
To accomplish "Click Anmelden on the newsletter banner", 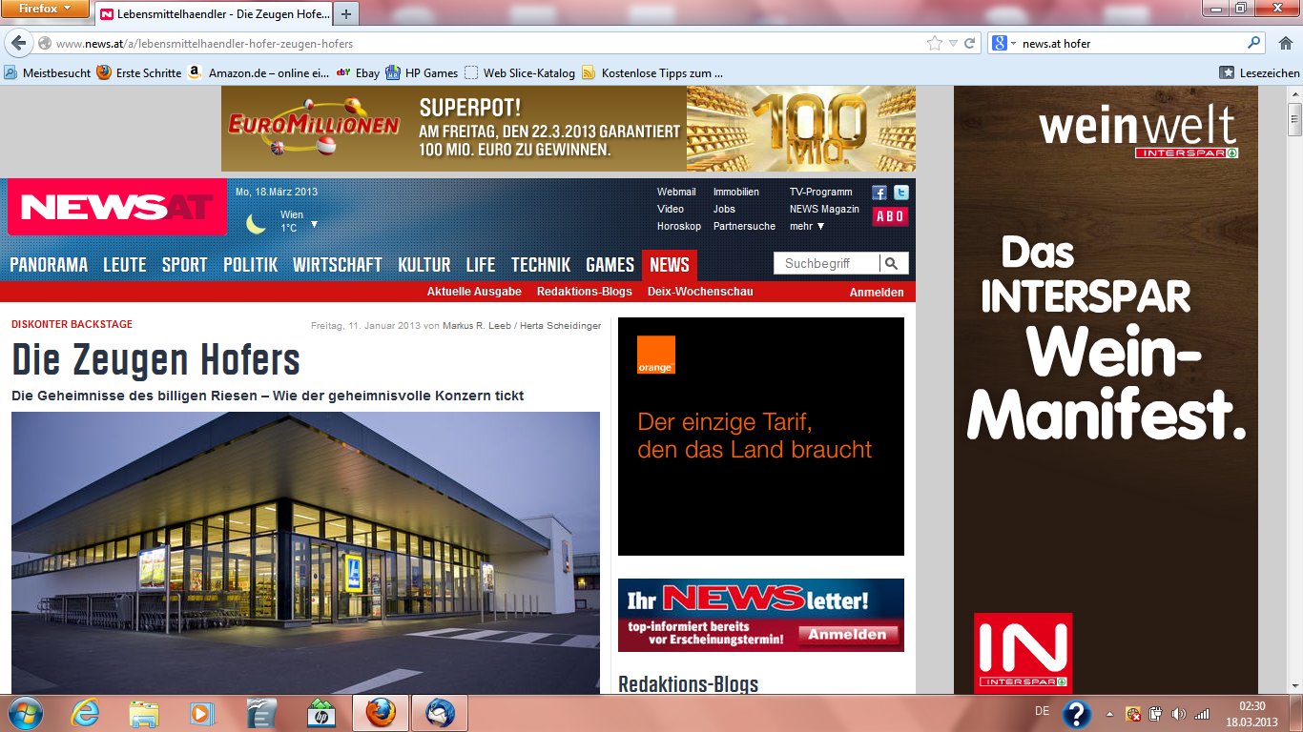I will click(x=847, y=634).
